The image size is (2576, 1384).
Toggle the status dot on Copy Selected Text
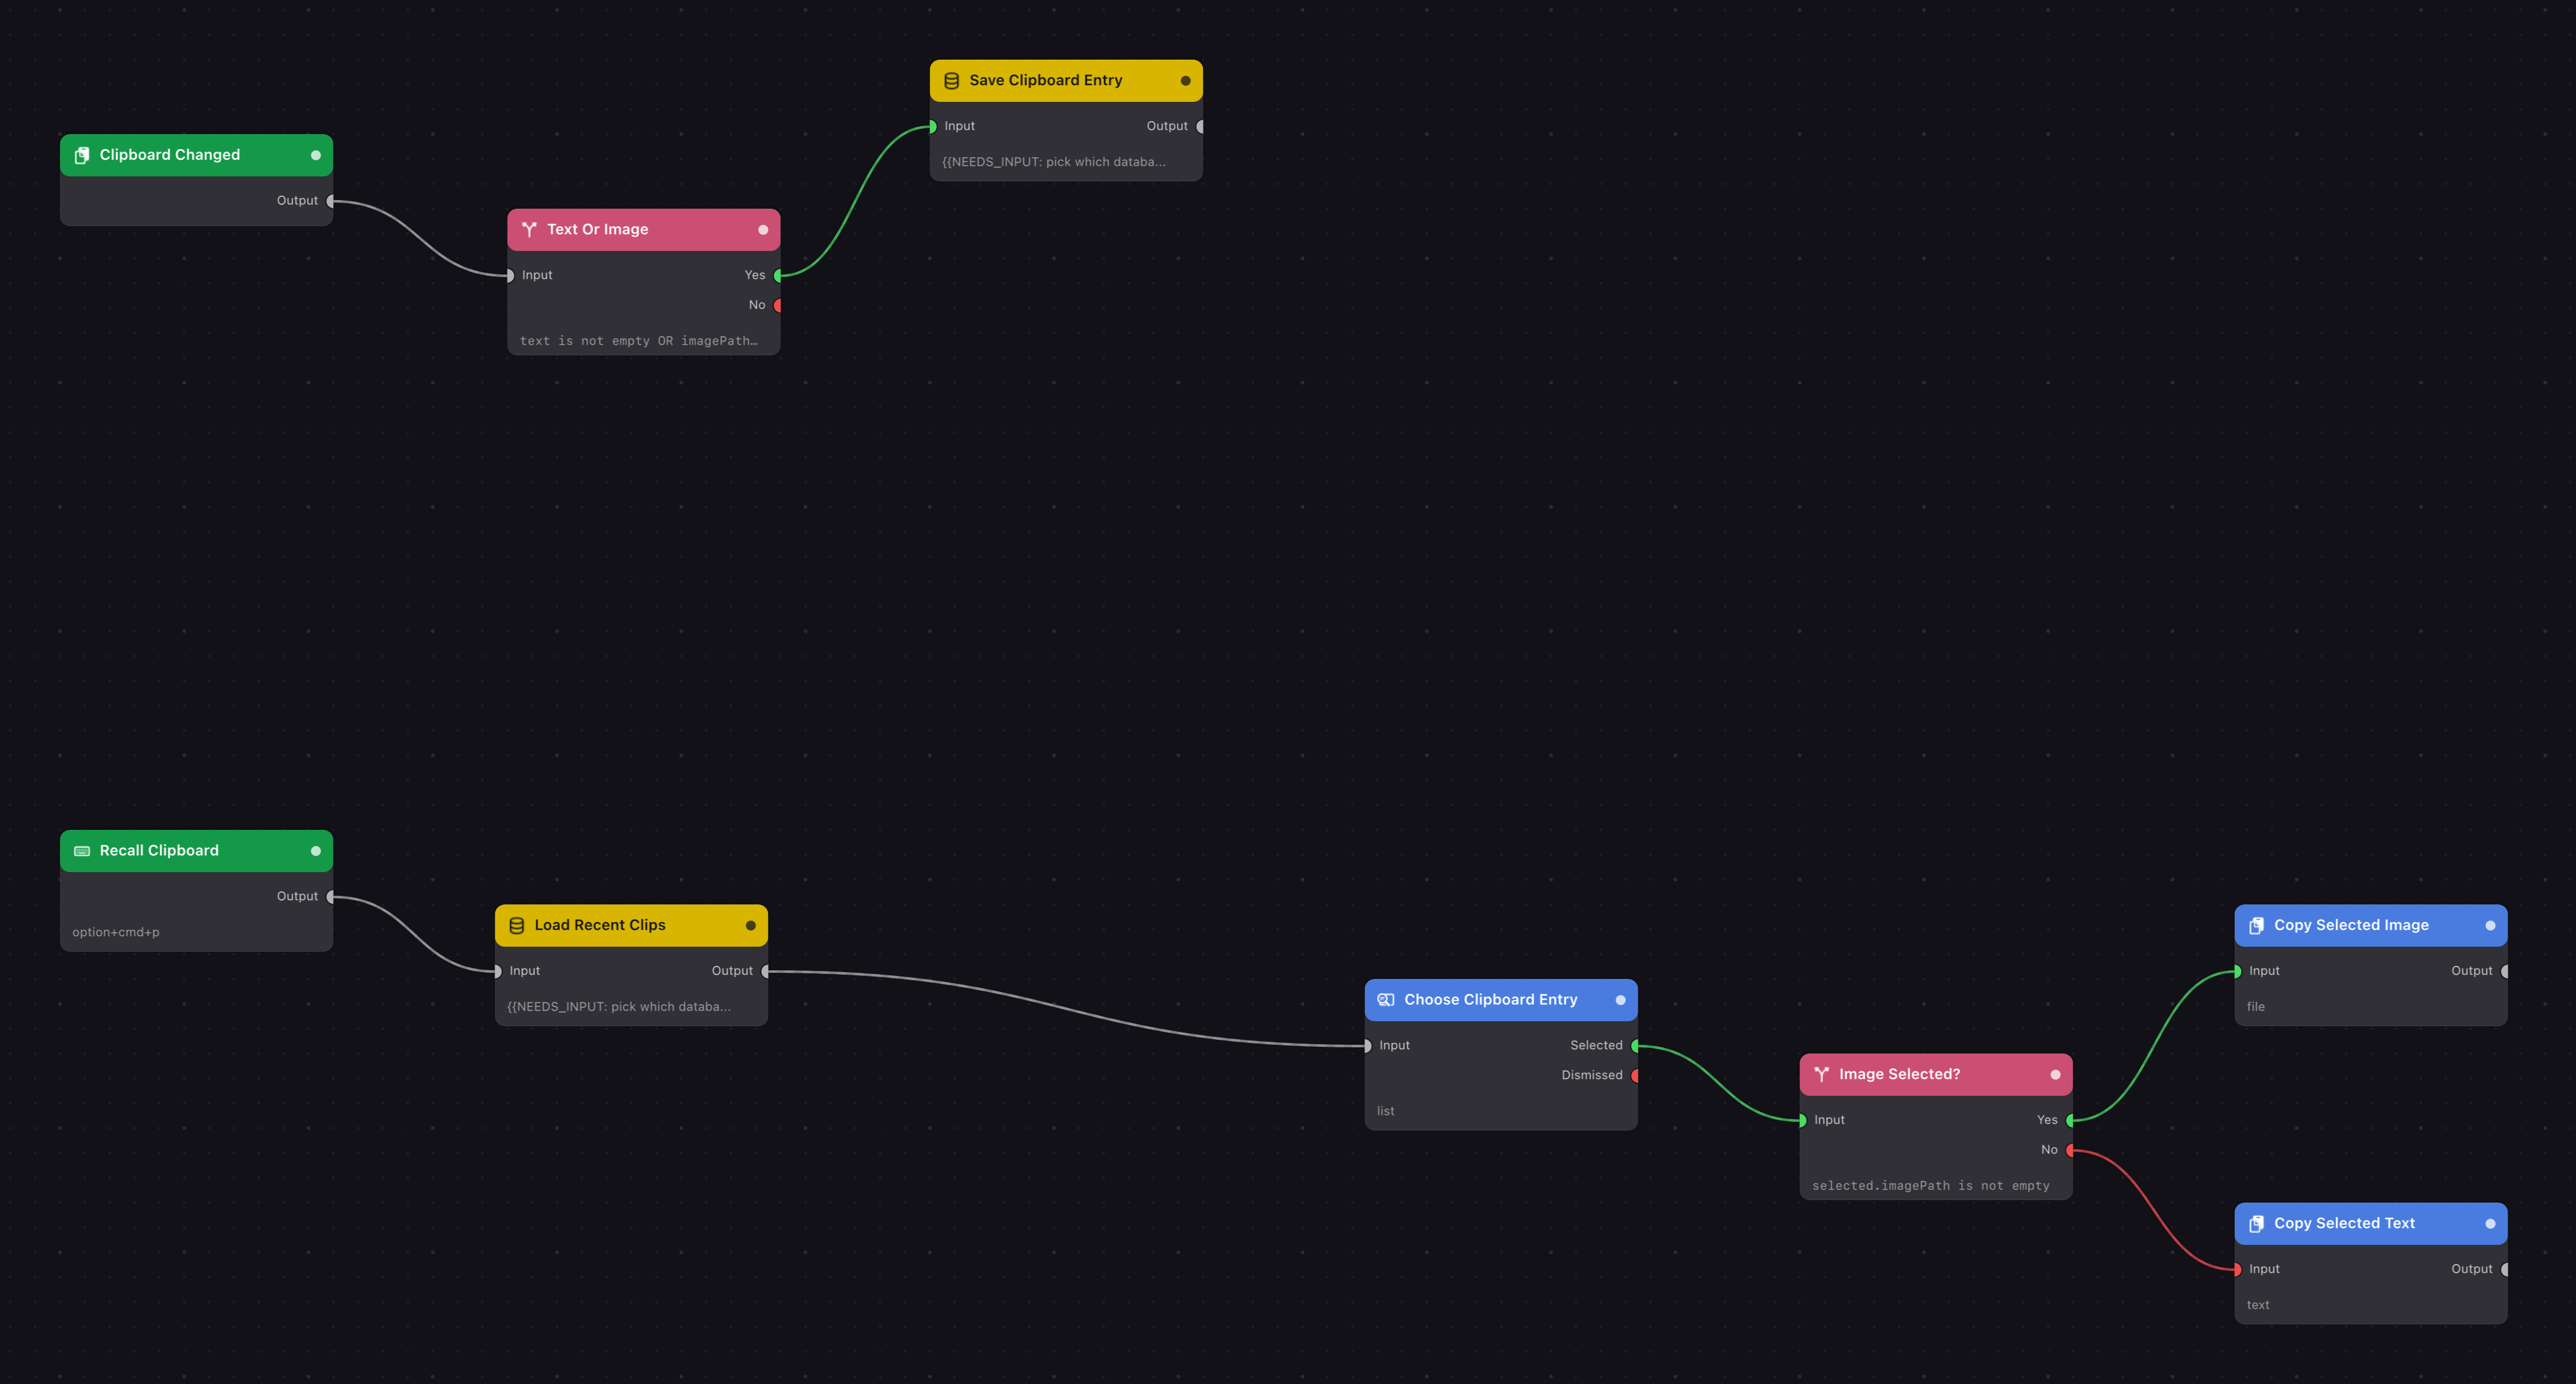click(2490, 1224)
